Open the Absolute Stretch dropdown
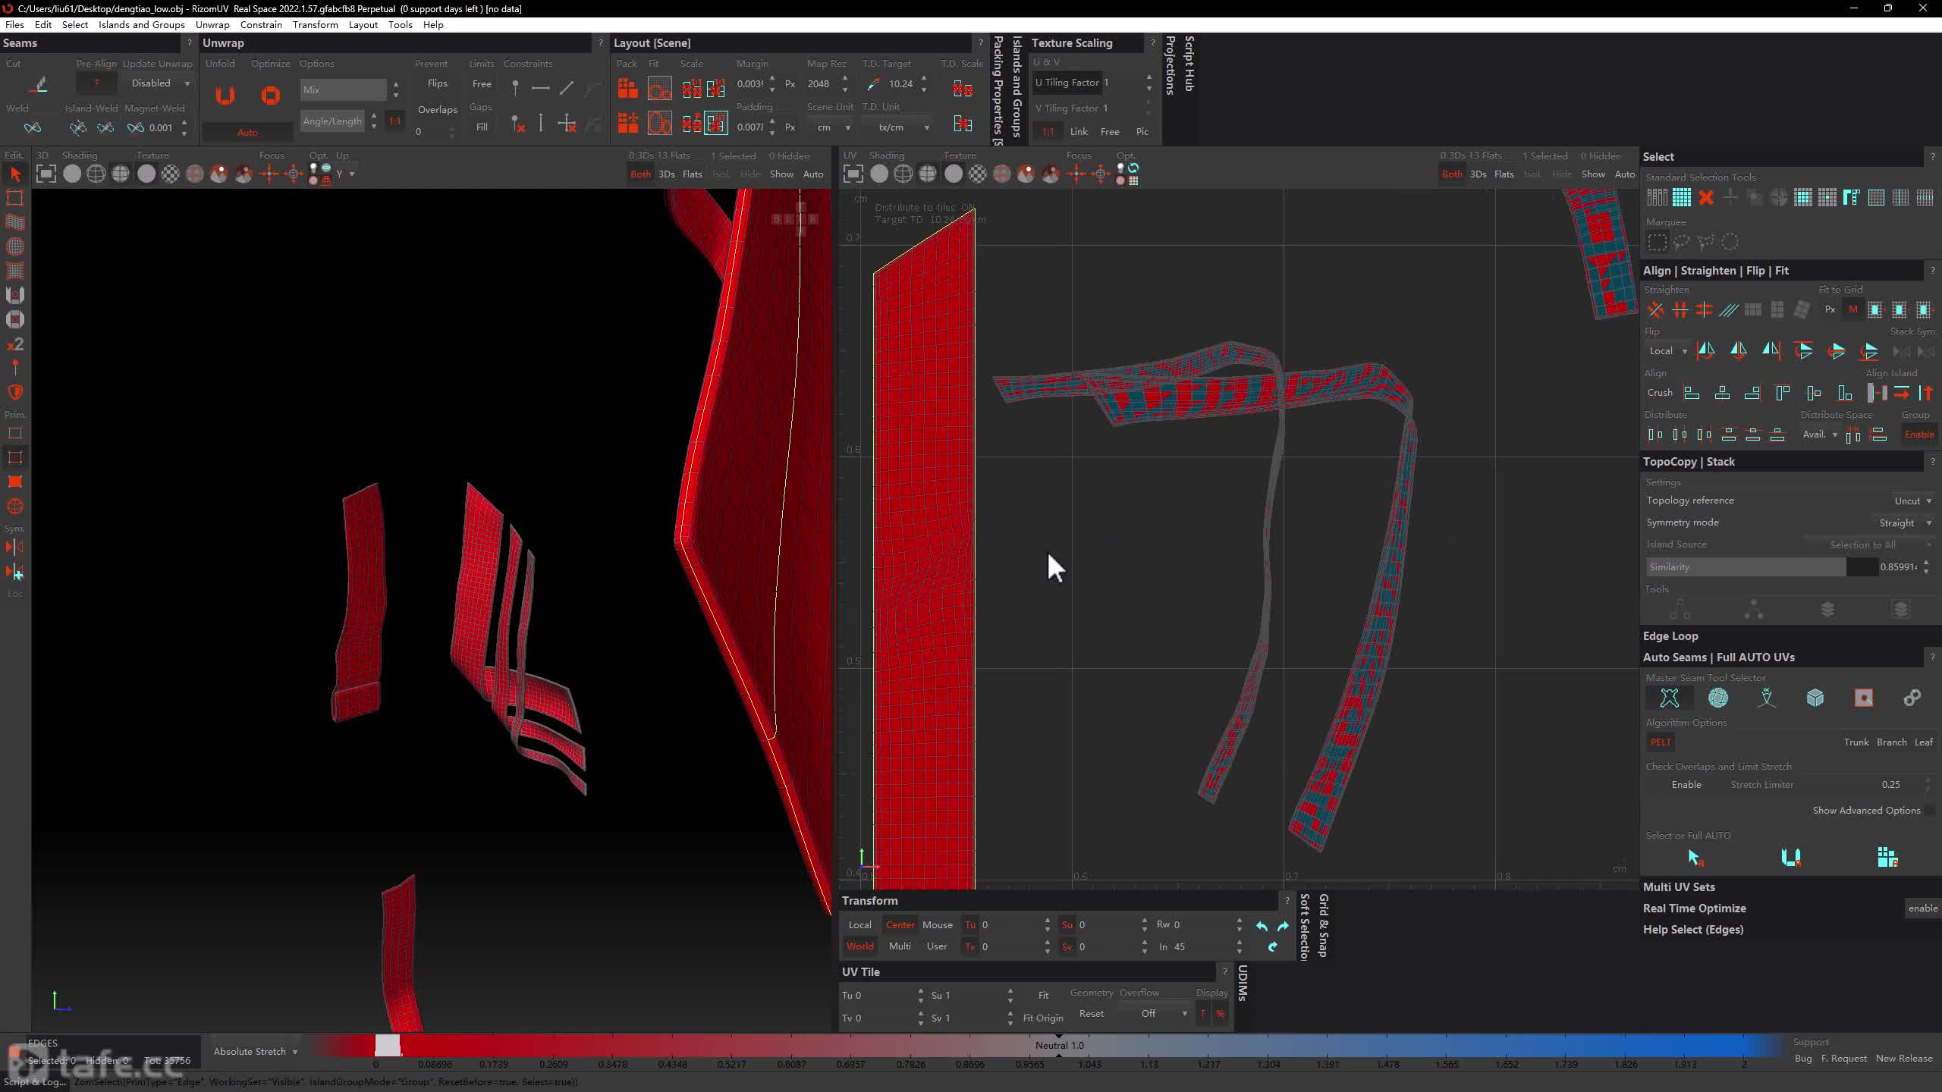The width and height of the screenshot is (1942, 1092). pos(255,1052)
